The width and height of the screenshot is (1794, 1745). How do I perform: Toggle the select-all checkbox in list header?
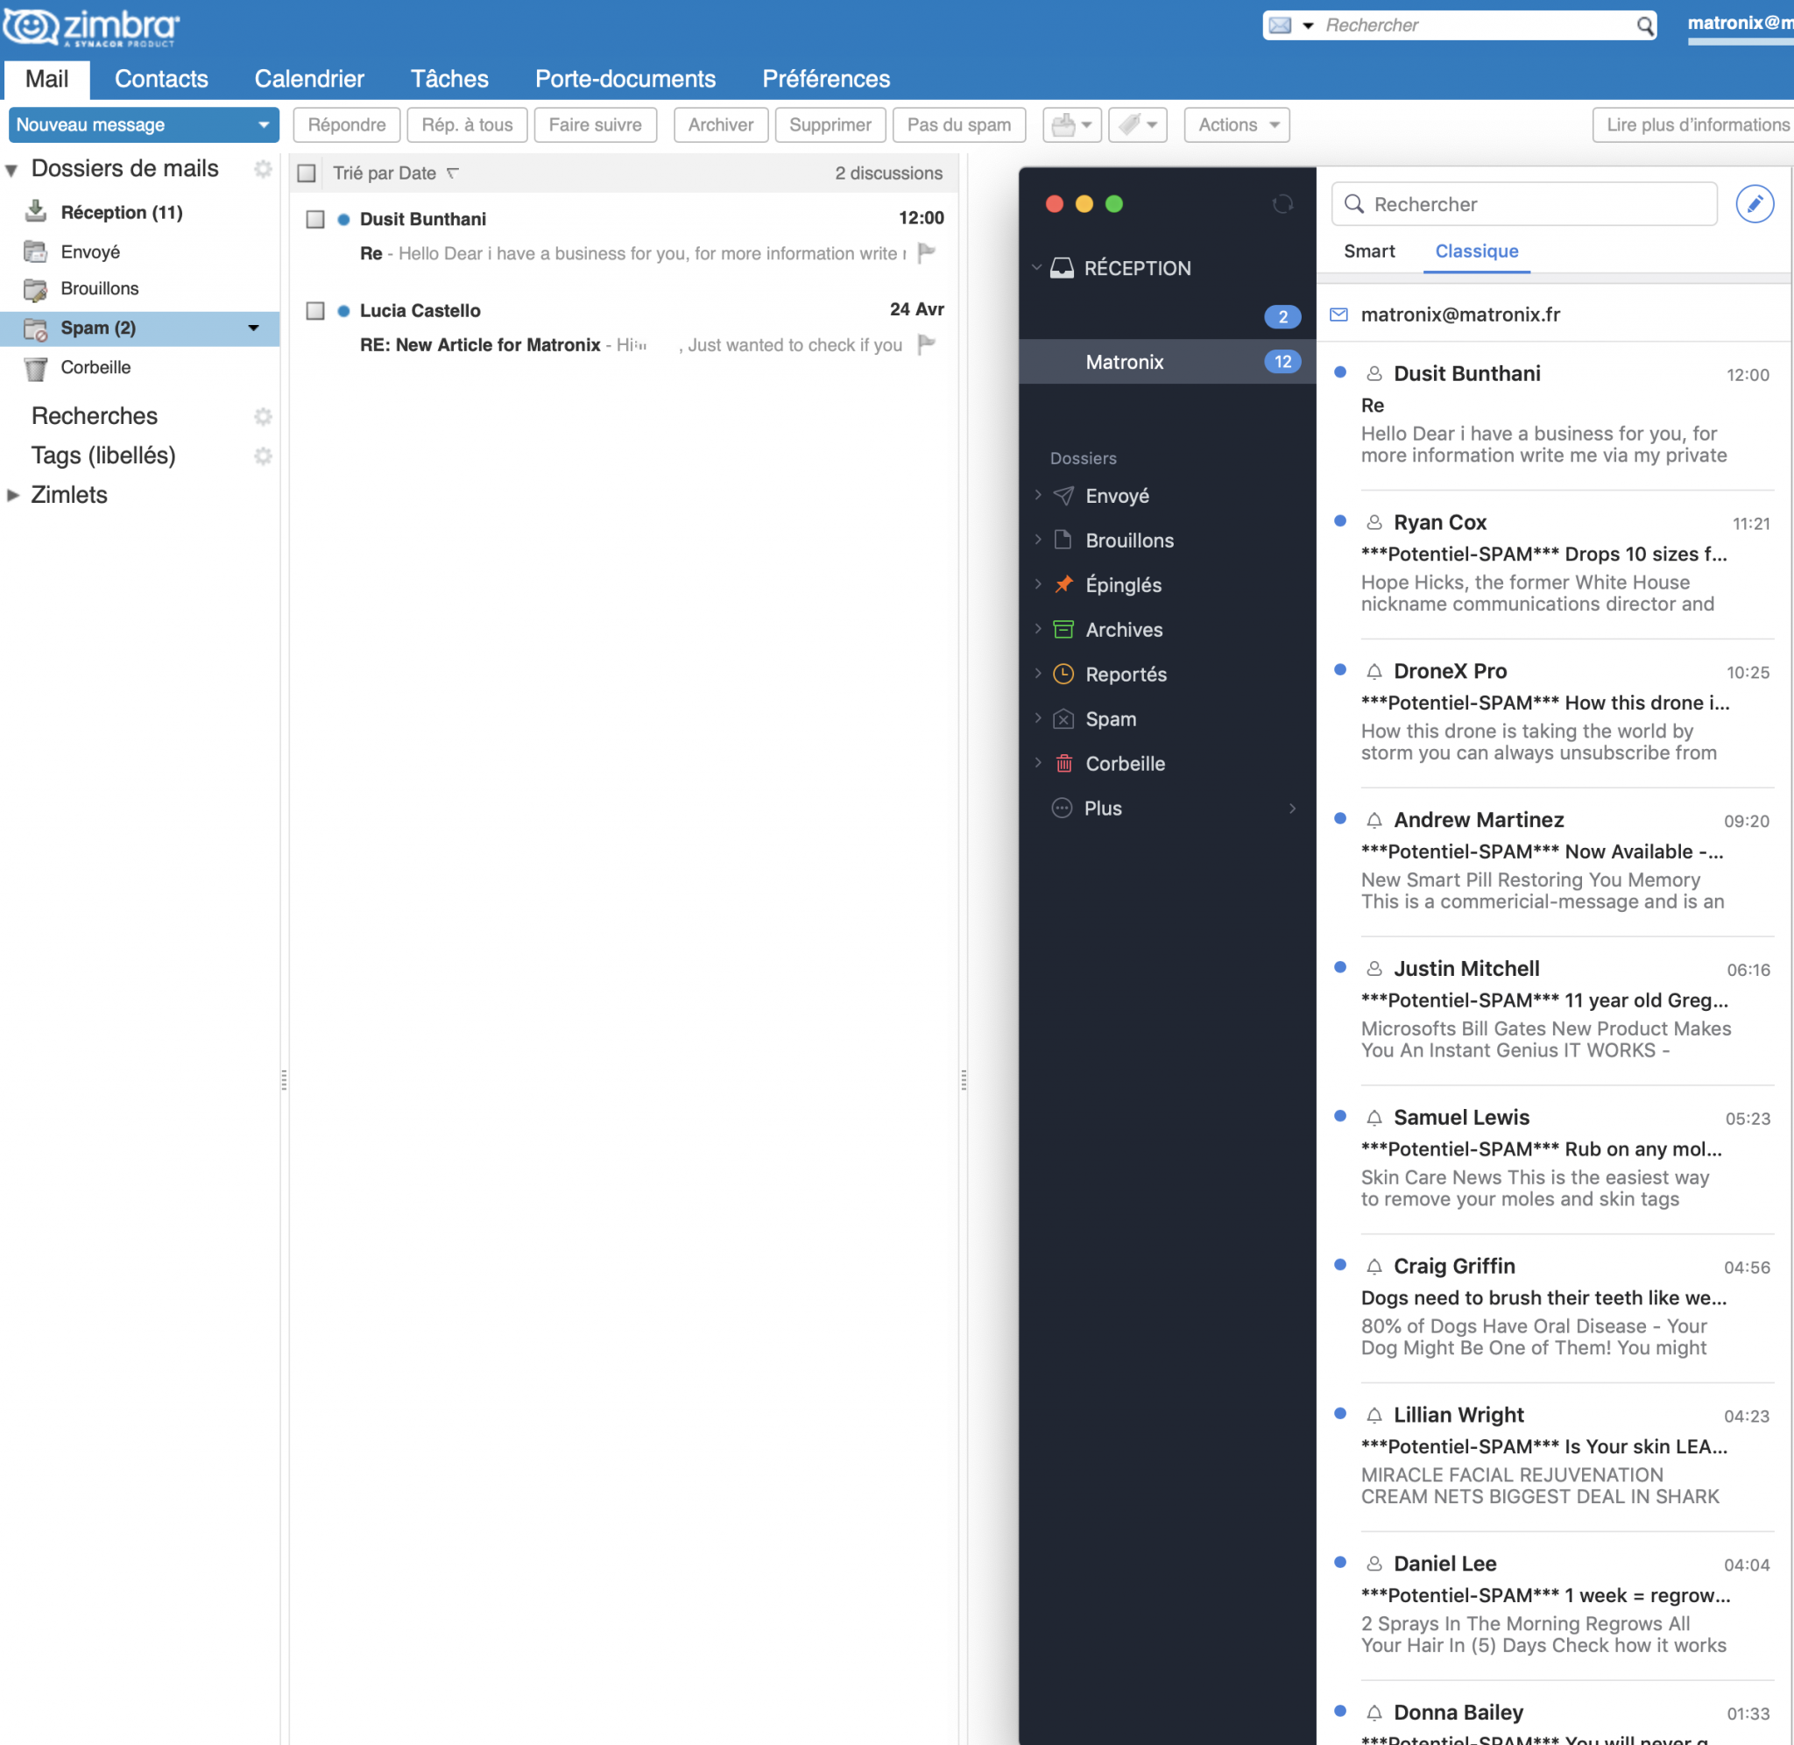[307, 173]
